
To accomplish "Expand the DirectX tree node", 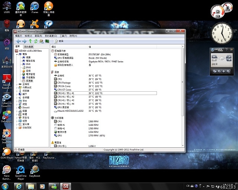I will [17, 108].
